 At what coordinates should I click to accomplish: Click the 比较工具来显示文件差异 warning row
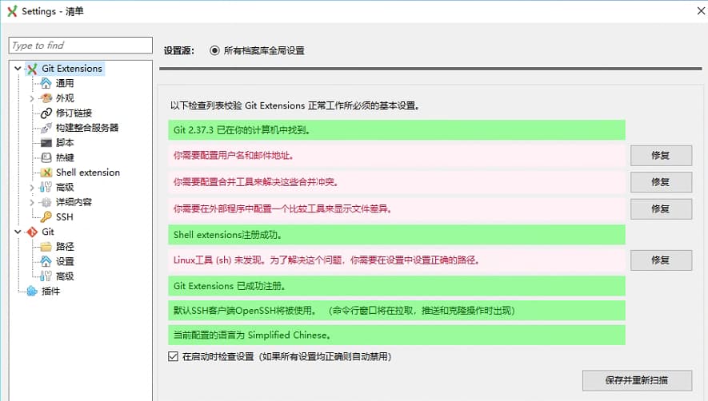397,208
